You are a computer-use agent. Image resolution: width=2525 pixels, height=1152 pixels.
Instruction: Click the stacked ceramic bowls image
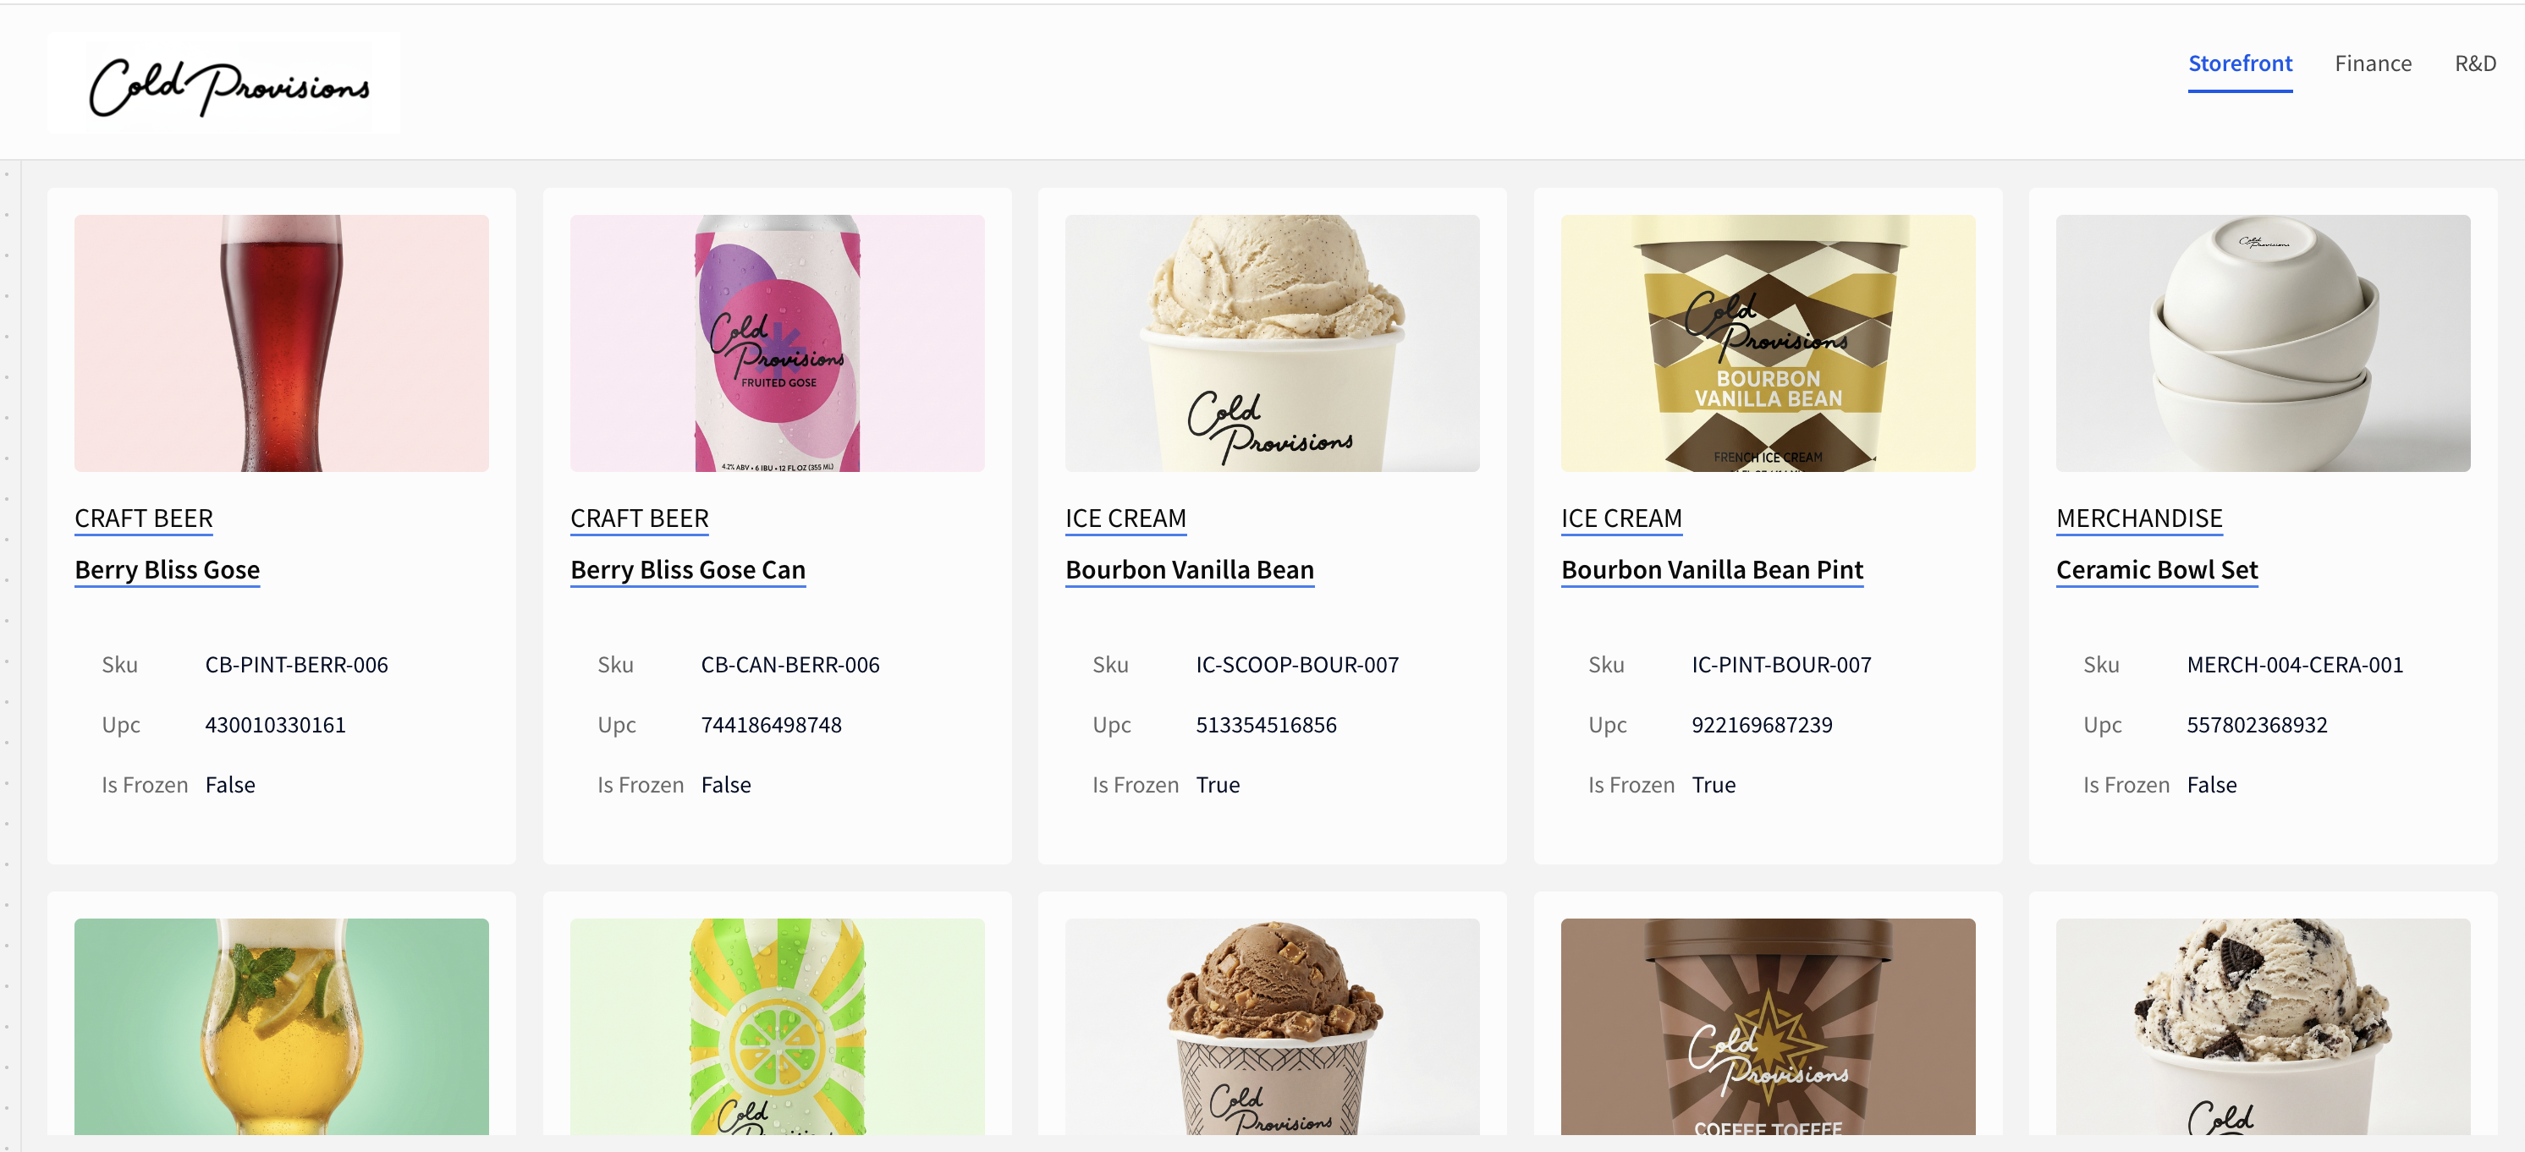click(2263, 343)
